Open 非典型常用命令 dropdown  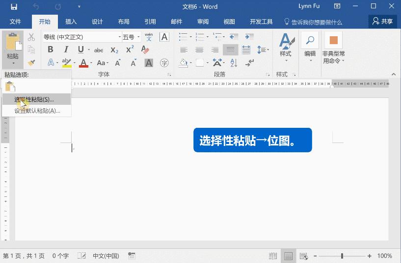click(x=333, y=48)
